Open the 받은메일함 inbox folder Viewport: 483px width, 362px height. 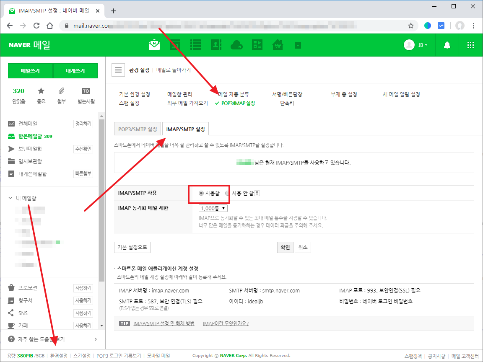[30, 136]
